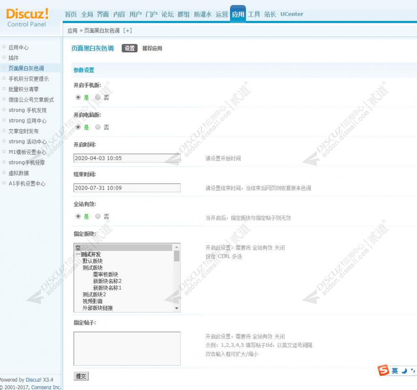Select 新版块名称1 in the 指定版块 list
This screenshot has height=390, width=417.
point(124,288)
